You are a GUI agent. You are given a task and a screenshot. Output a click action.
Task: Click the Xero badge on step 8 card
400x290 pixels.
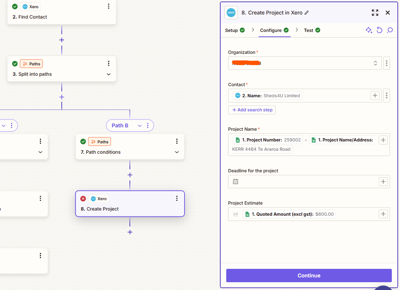click(x=99, y=199)
